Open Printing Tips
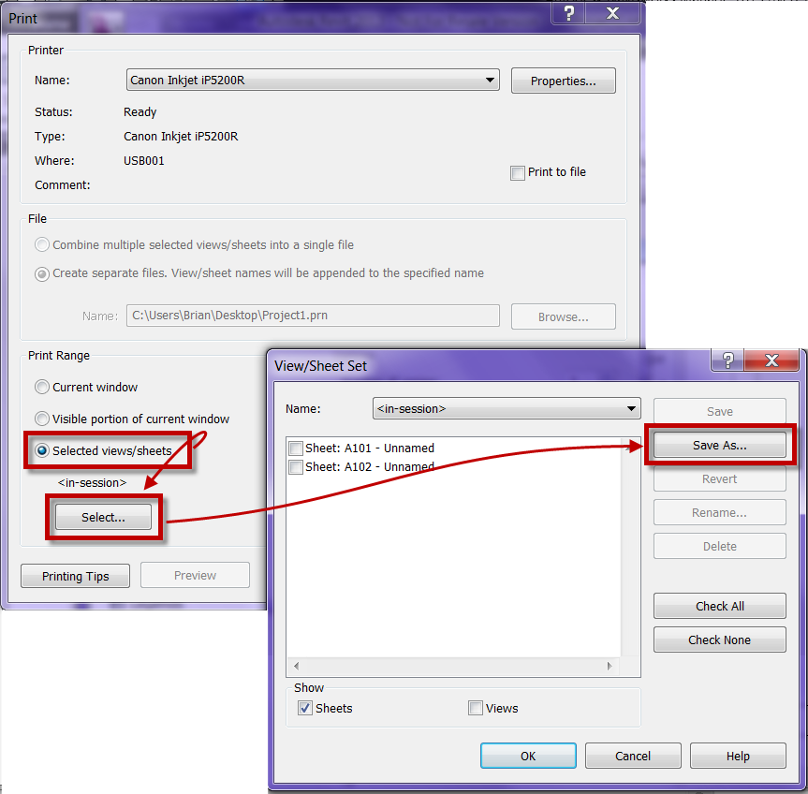 tap(75, 576)
